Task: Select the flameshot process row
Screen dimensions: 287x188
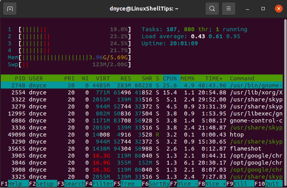Action: (142, 149)
